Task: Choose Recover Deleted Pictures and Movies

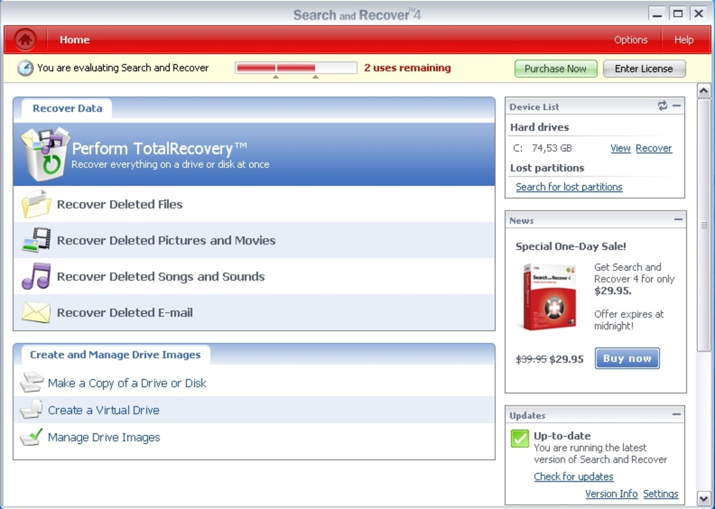Action: coord(254,240)
